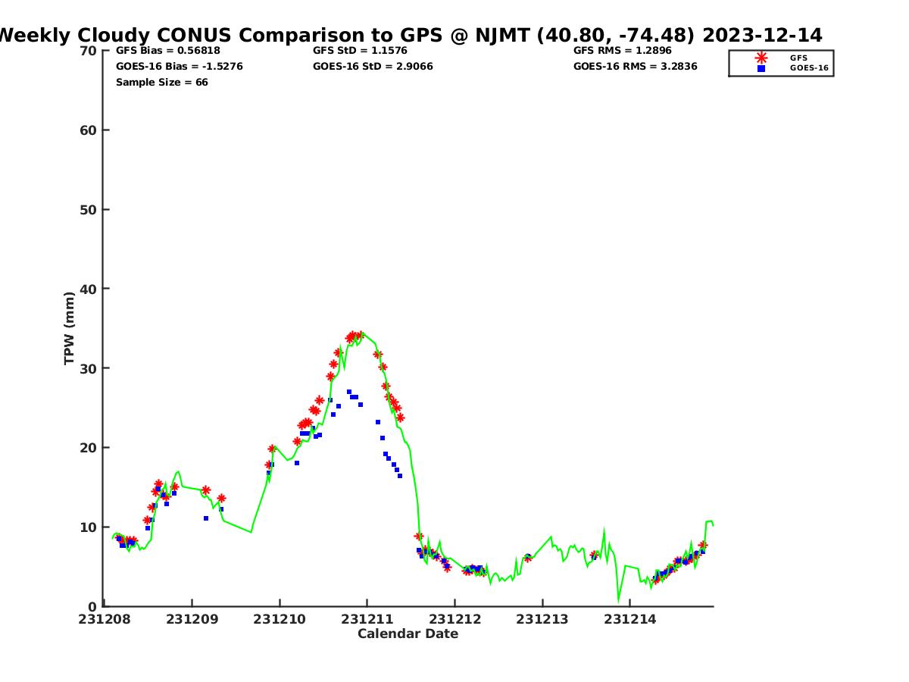Click the GOES-16 StD value text
Image resolution: width=909 pixels, height=682 pixels.
point(373,67)
